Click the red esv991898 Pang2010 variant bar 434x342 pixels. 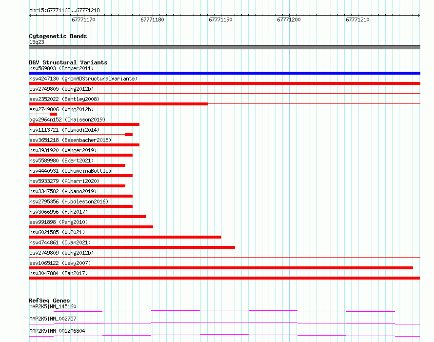tap(91, 227)
